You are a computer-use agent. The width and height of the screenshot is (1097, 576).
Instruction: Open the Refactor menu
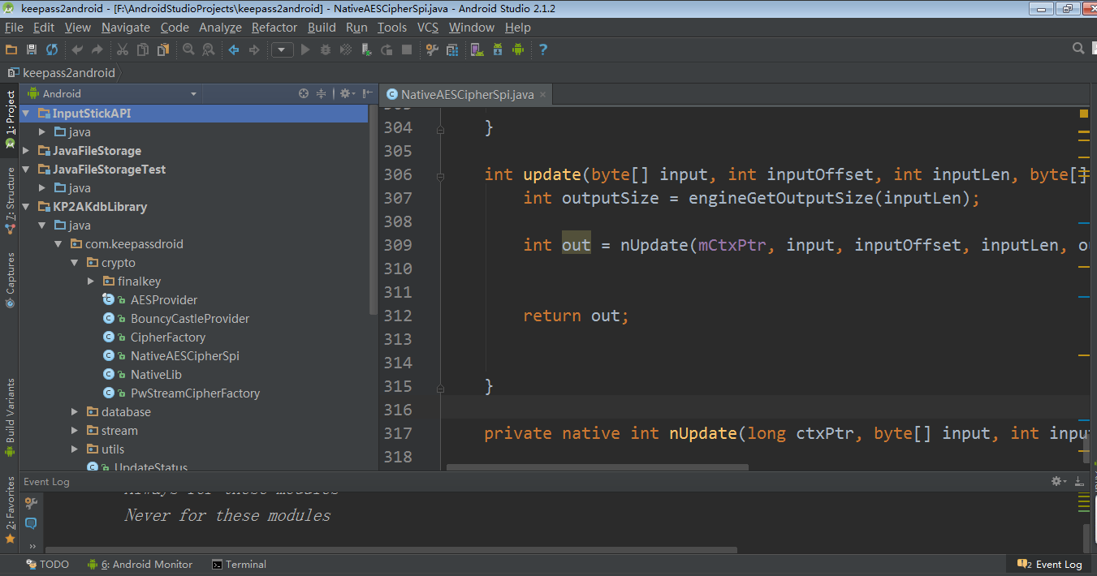click(x=274, y=27)
